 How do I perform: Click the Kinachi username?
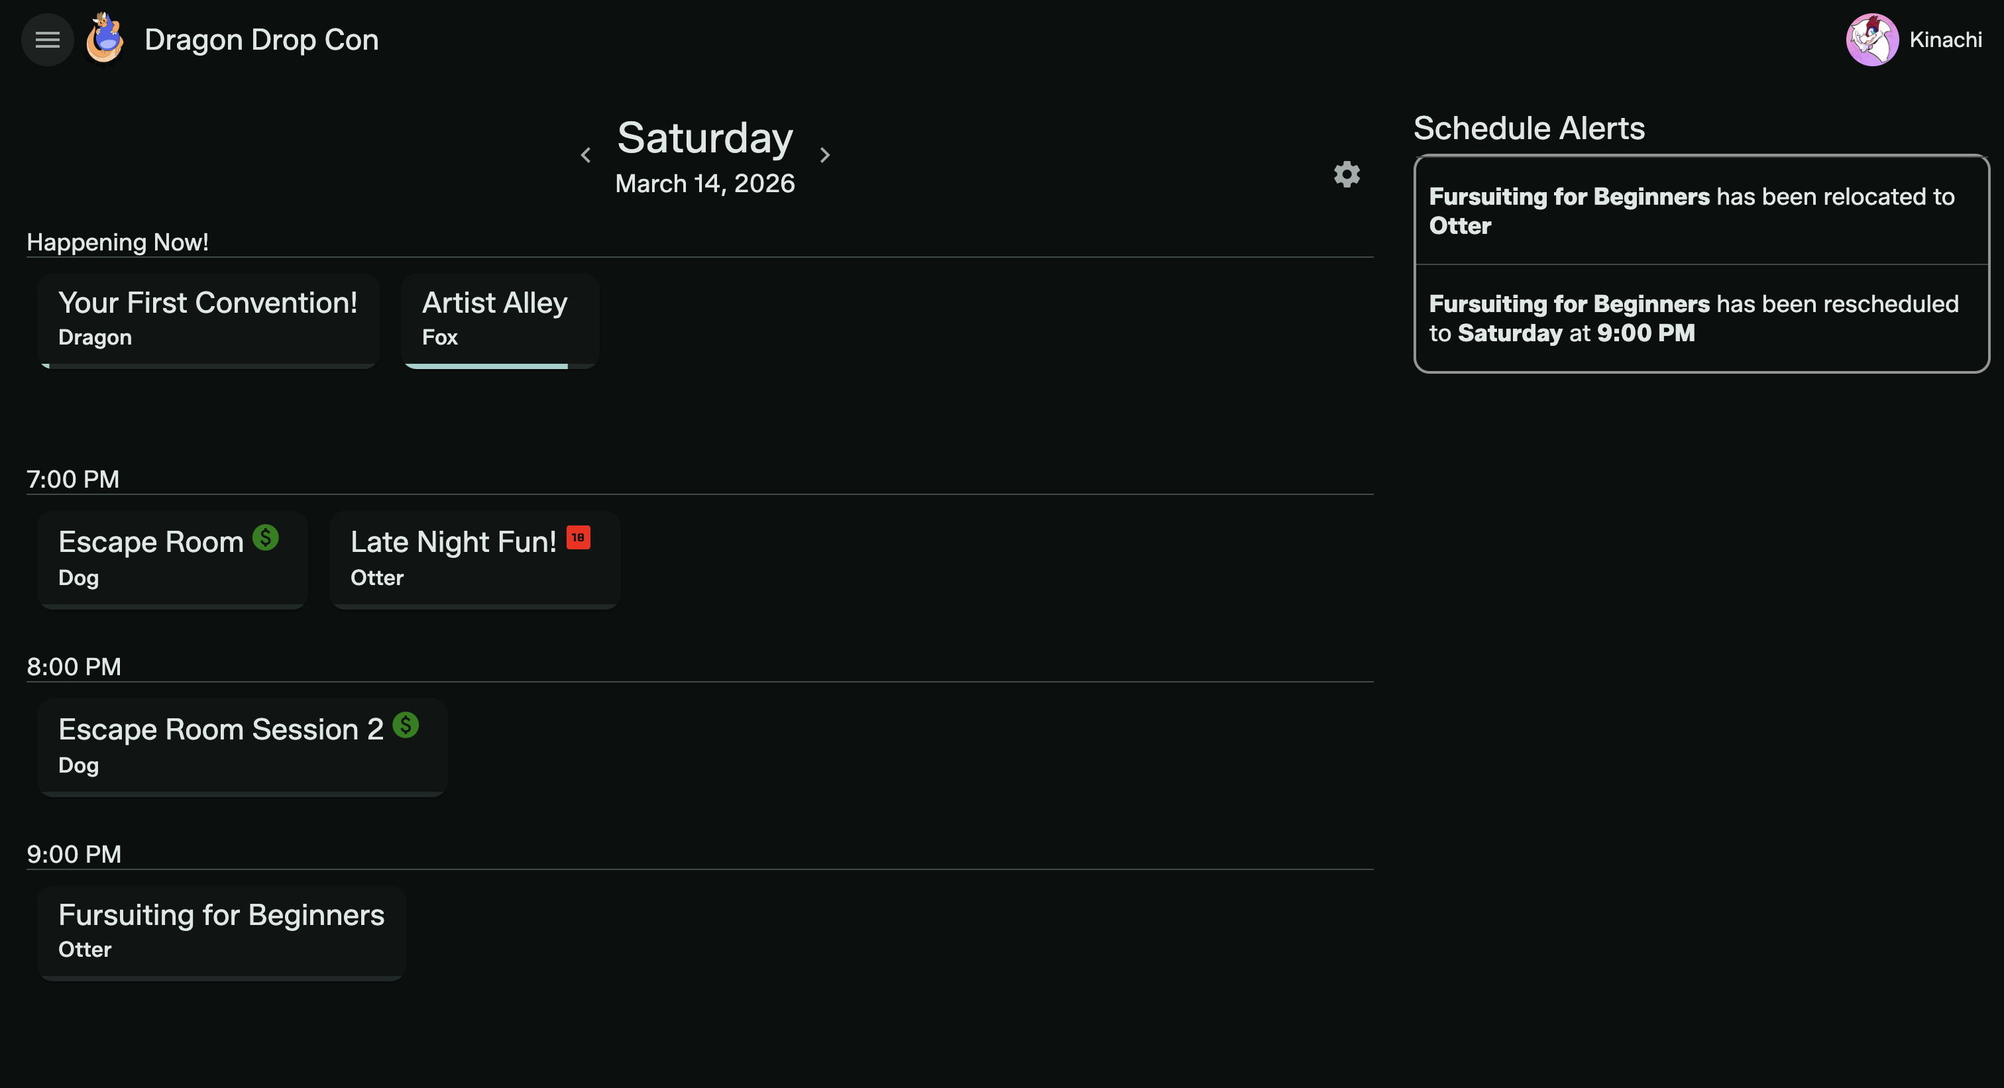coord(1945,40)
